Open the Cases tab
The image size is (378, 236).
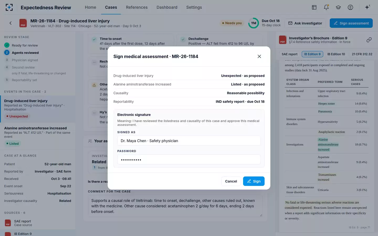click(111, 7)
